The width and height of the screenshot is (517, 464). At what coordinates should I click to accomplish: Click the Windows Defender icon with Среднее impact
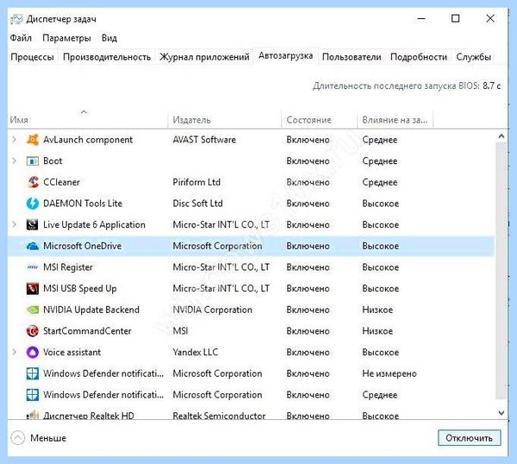[x=33, y=395]
